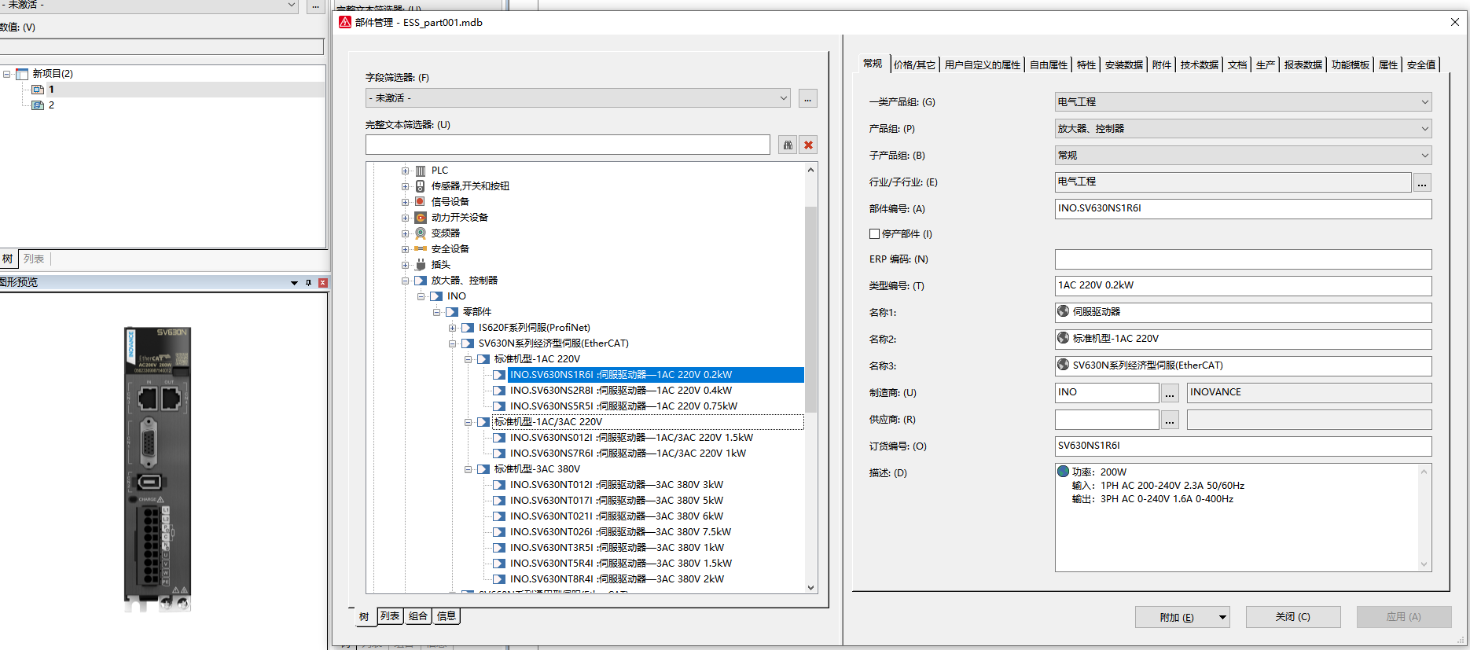Collapse the SV630N系列经济型伺服(EtherCAT) tree node
1470x650 pixels.
tap(453, 343)
